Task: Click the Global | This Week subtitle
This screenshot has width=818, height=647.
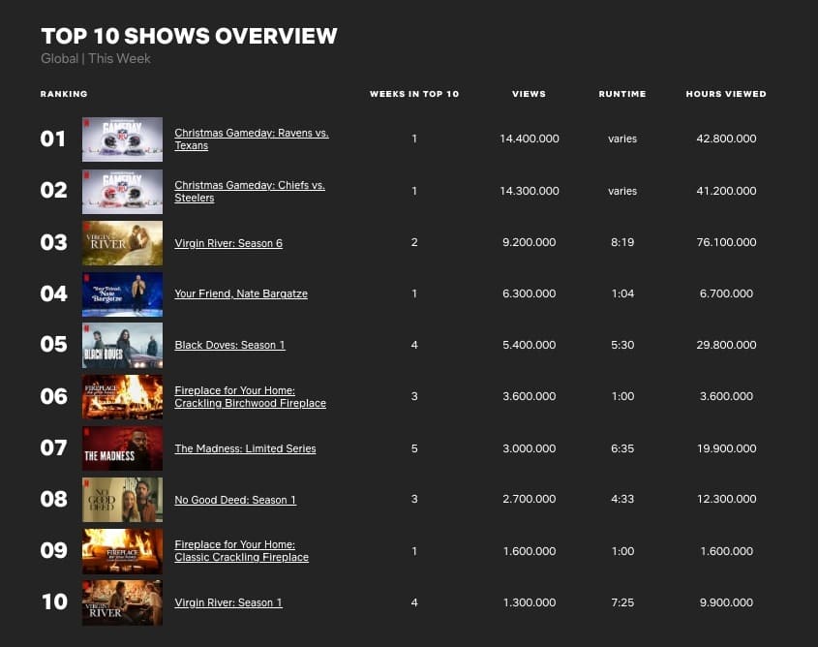Action: tap(96, 58)
